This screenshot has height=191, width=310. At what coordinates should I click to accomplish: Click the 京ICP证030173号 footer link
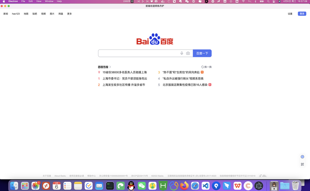[x=139, y=176]
